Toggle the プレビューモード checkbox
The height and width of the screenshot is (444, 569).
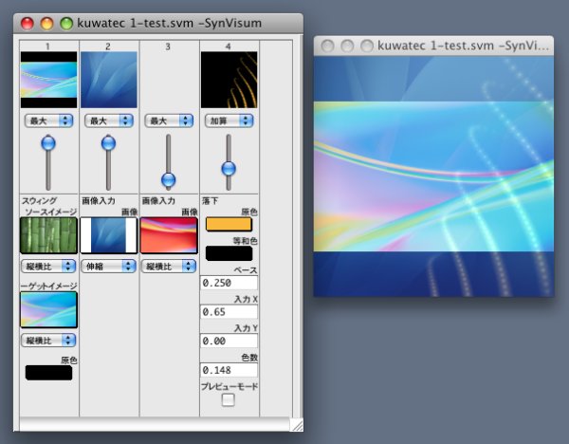click(x=229, y=400)
